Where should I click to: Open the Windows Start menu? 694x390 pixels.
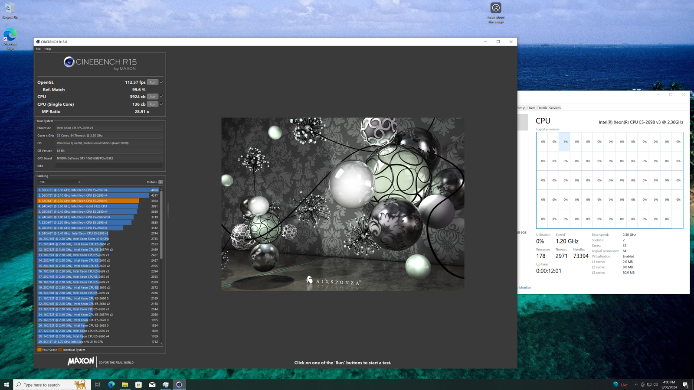pyautogui.click(x=7, y=385)
